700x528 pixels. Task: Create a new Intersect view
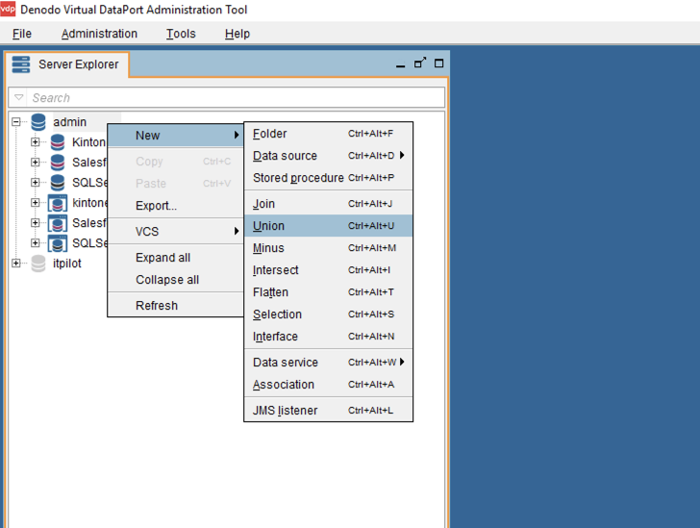[328, 270]
